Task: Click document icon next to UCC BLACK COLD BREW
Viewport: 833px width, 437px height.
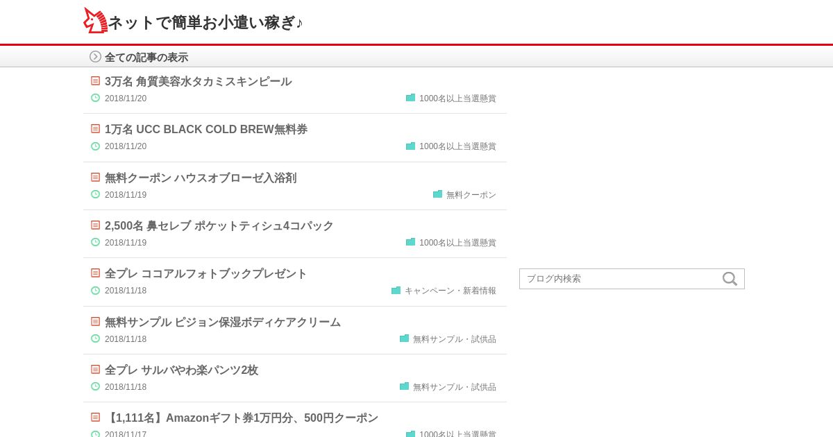Action: 96,129
